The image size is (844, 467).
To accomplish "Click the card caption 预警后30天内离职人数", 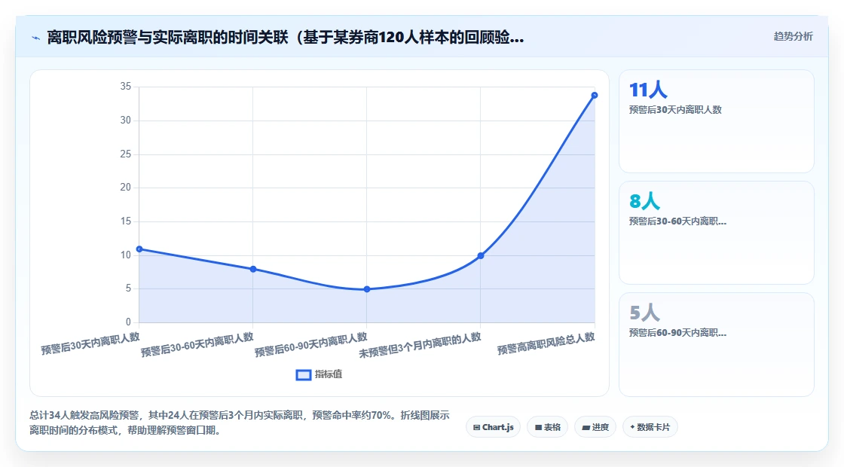I will click(x=675, y=110).
